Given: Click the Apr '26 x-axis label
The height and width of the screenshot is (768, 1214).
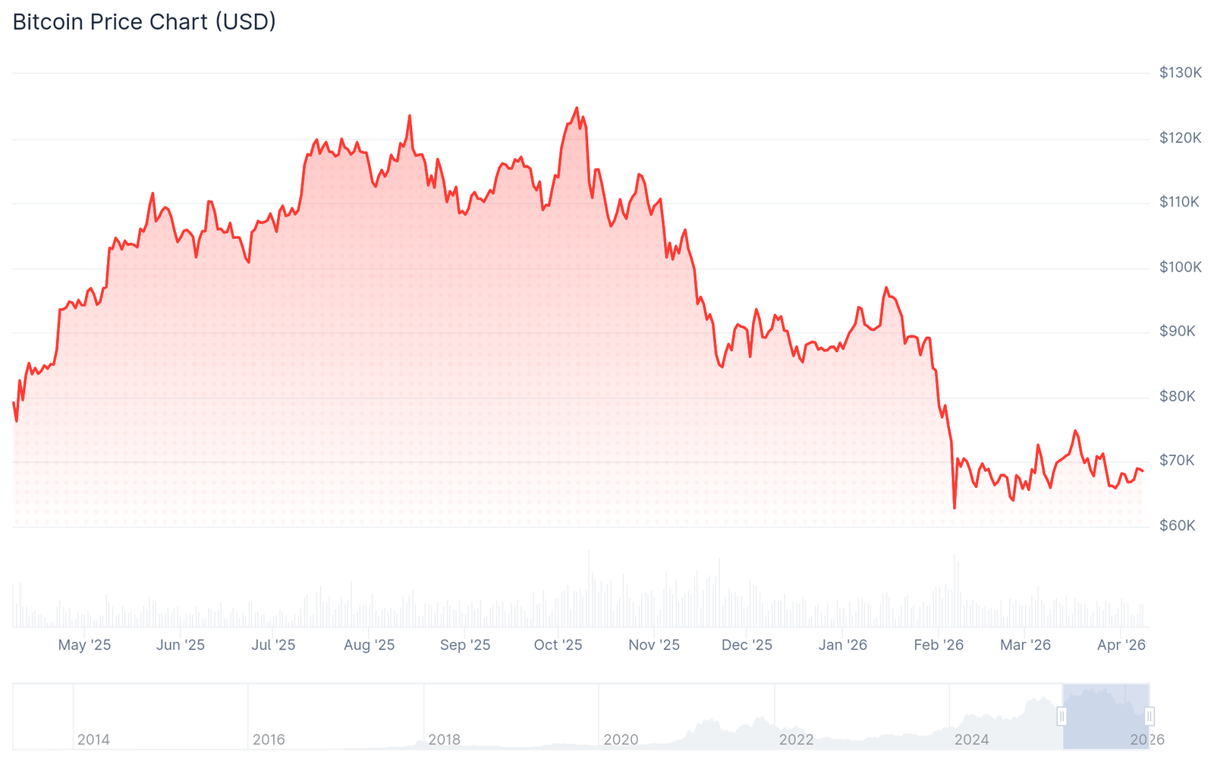Looking at the screenshot, I should click(x=1121, y=645).
